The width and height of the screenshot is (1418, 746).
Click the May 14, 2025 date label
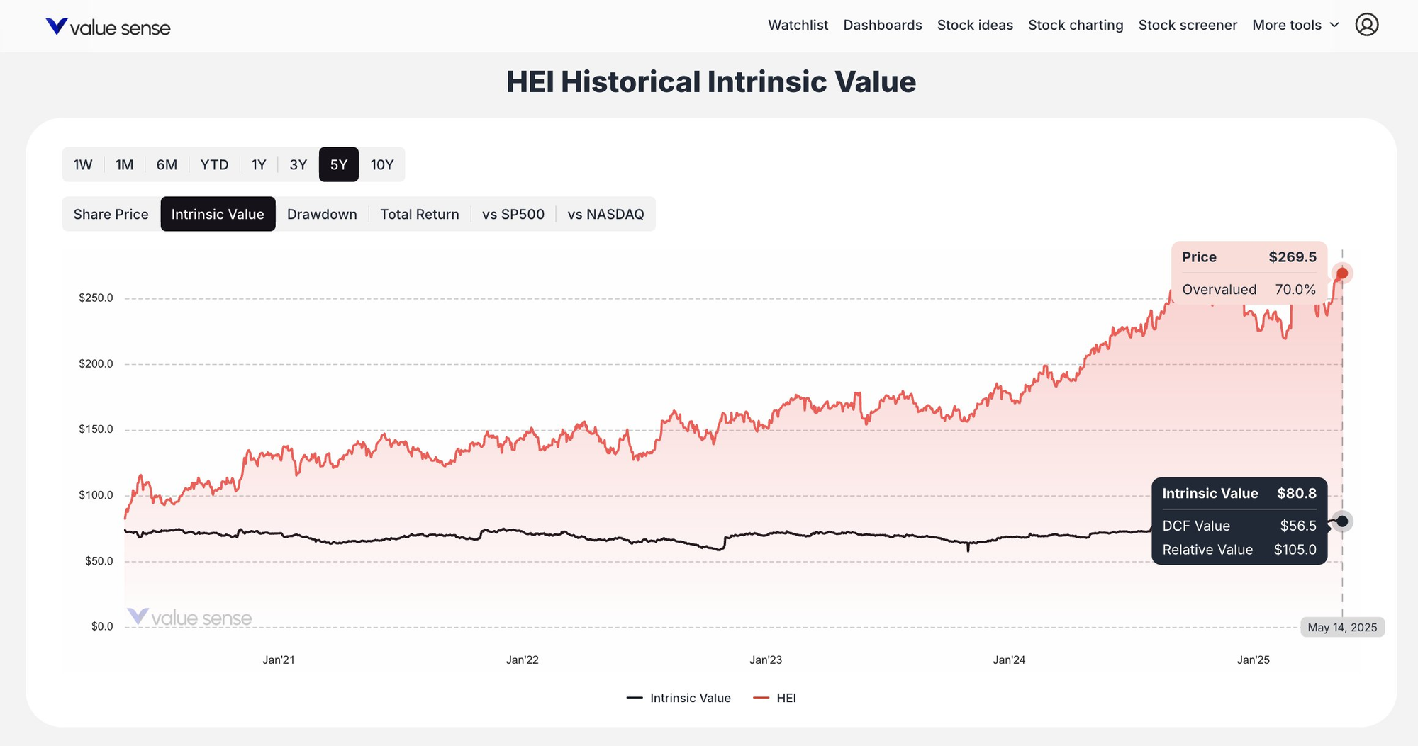[x=1342, y=628]
